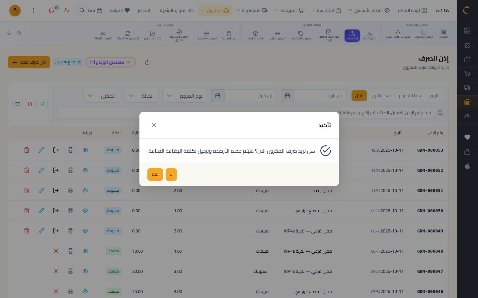Open المحاسبة top menu
This screenshot has height=298, width=478.
pyautogui.click(x=326, y=11)
